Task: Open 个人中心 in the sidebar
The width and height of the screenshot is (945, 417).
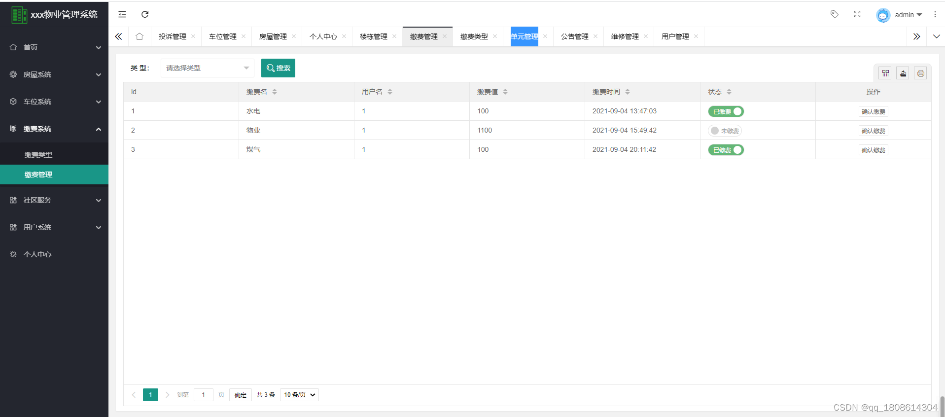Action: 54,254
